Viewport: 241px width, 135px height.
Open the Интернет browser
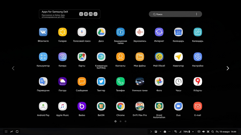[159, 32]
